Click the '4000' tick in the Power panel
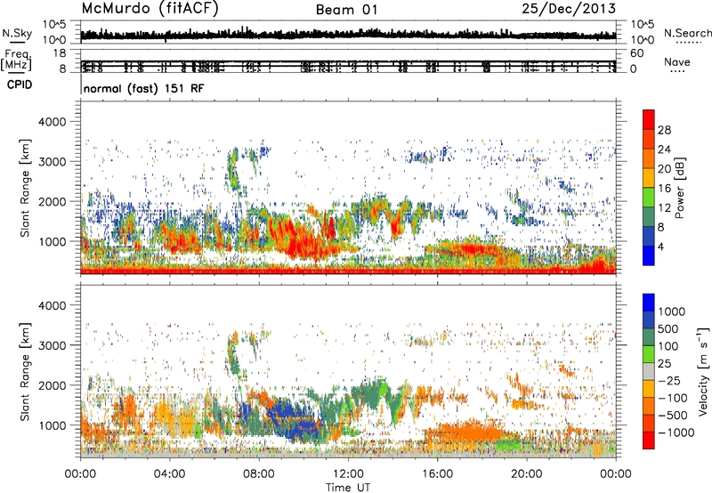Viewport: 712px width, 493px height. pos(52,122)
